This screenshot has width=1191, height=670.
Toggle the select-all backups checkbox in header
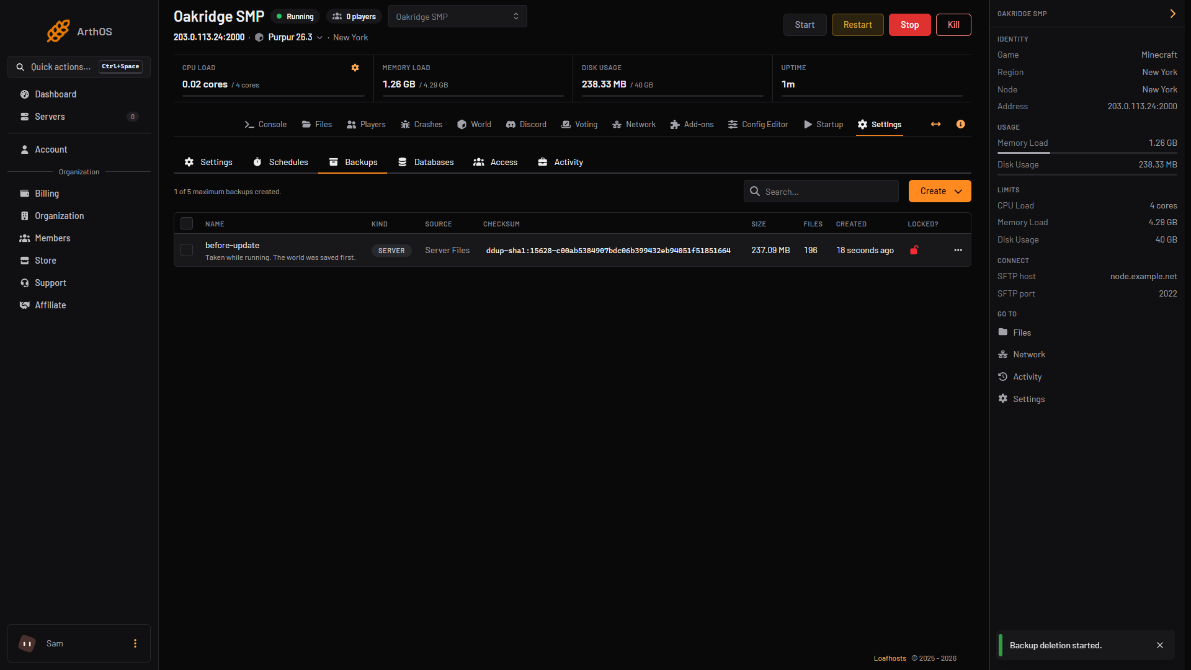tap(187, 223)
